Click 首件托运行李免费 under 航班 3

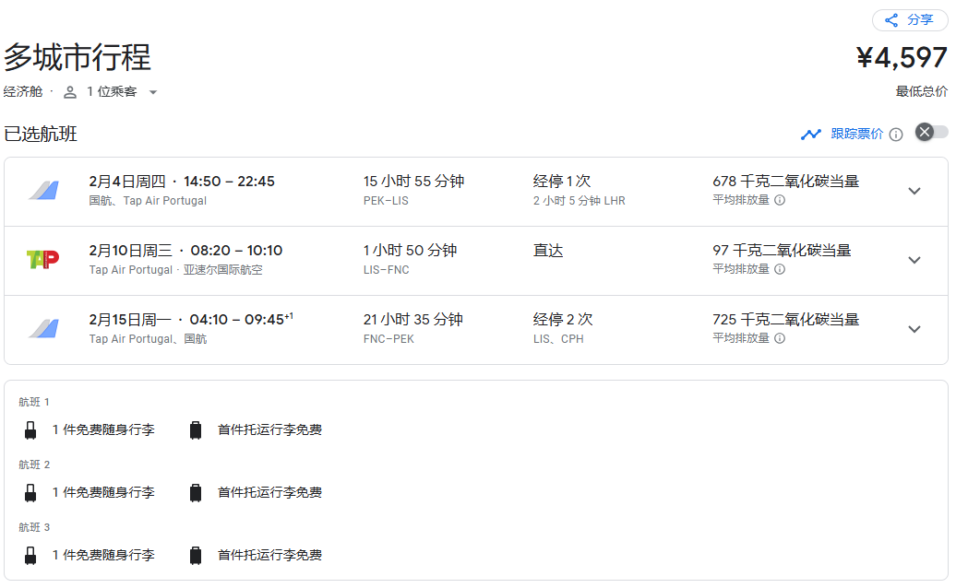[x=269, y=556]
